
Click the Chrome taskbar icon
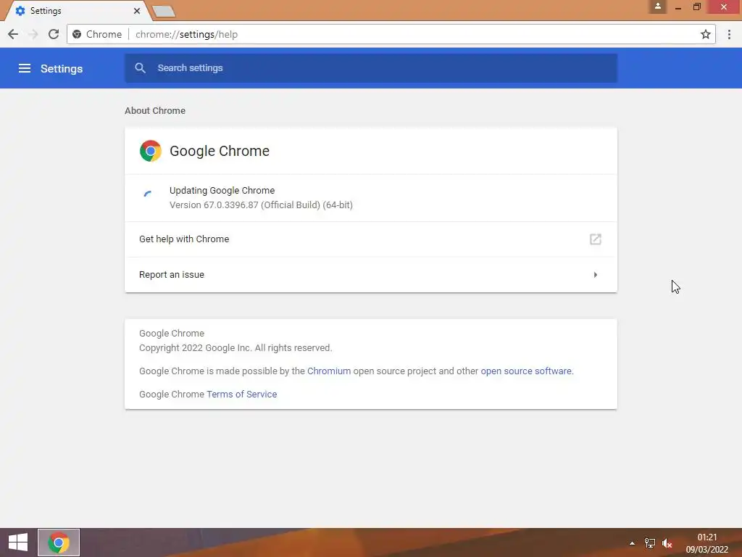point(59,542)
